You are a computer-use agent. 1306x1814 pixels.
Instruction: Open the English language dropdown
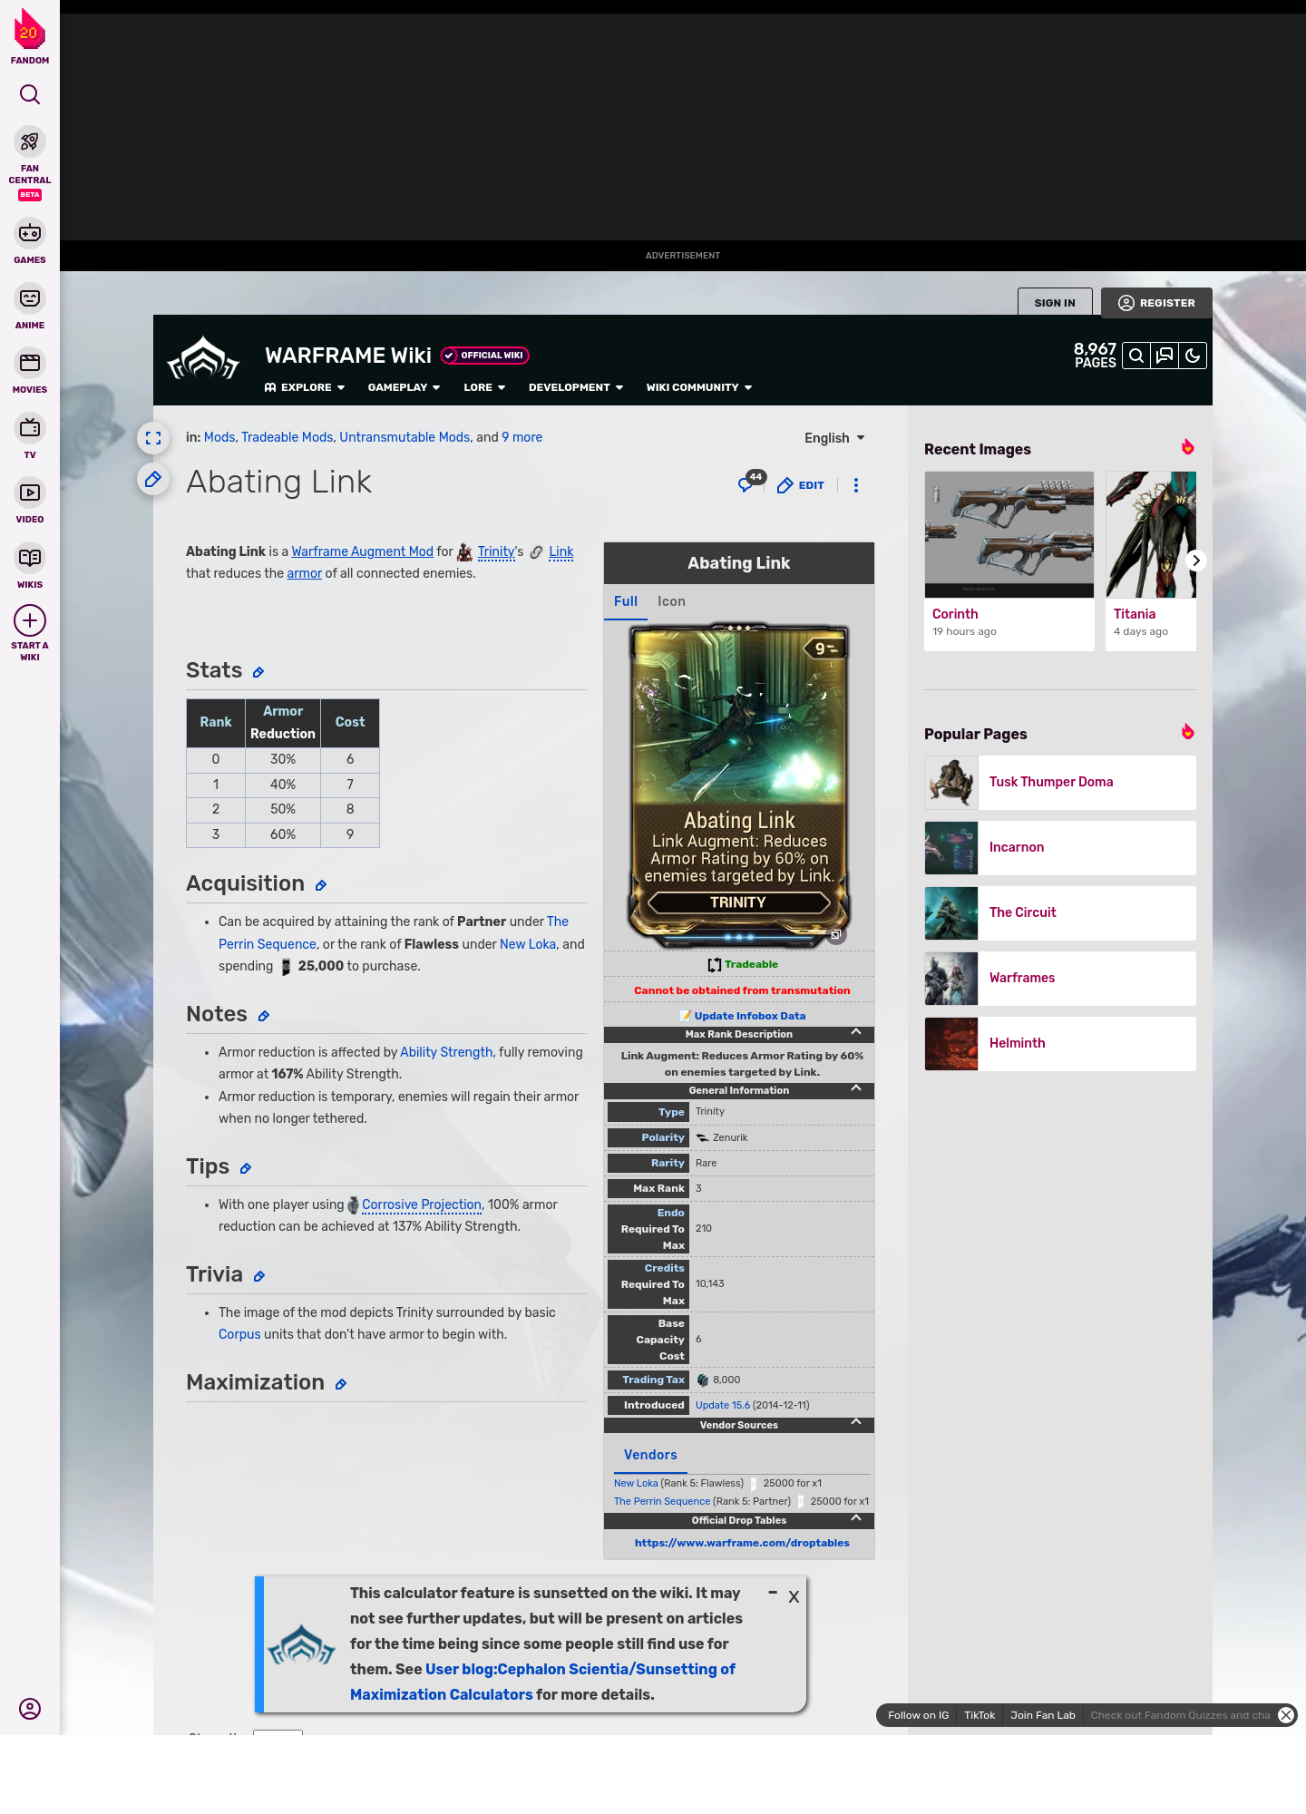click(834, 438)
